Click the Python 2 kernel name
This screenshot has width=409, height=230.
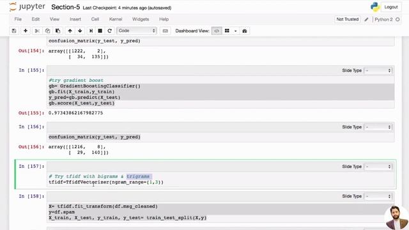click(x=383, y=19)
